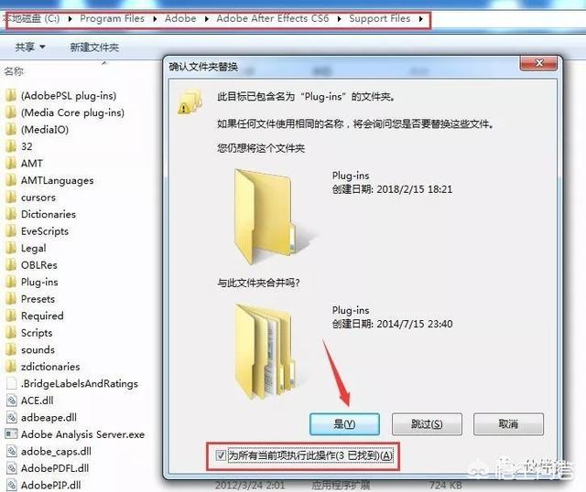Cancel the dialog with 取消 button
This screenshot has height=492, width=586.
coord(508,424)
